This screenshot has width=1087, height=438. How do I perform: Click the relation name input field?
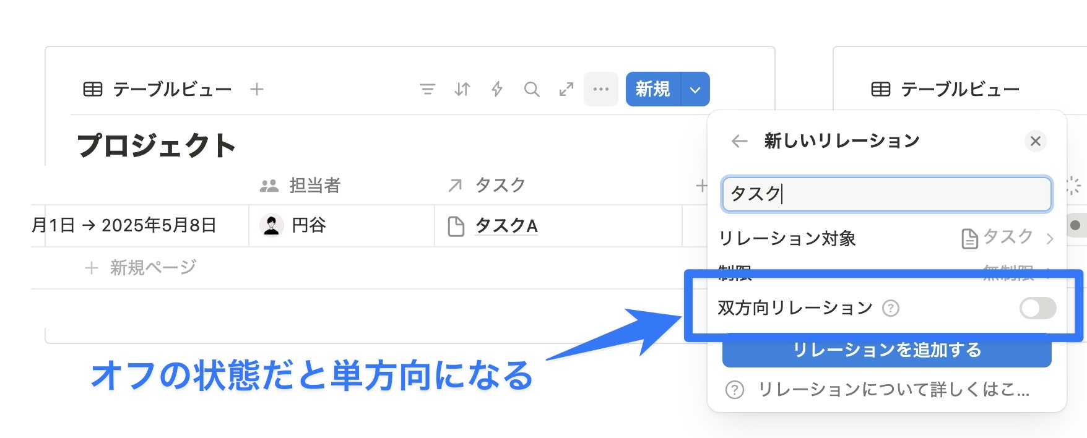886,194
